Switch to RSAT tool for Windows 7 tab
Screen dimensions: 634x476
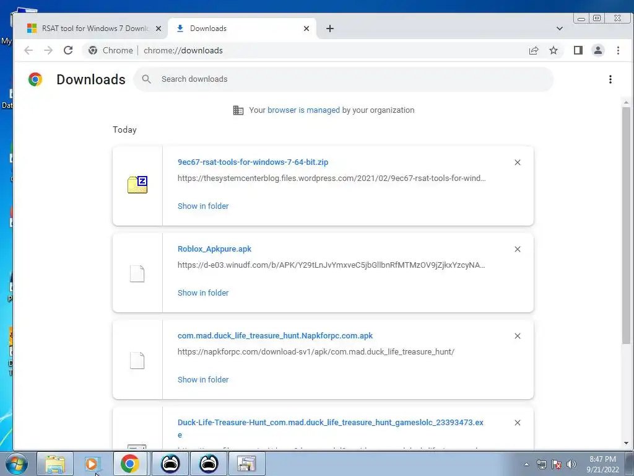(x=91, y=29)
